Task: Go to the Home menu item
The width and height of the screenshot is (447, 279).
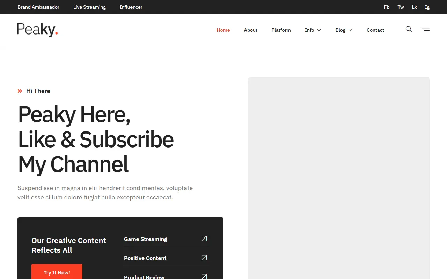Action: 223,30
